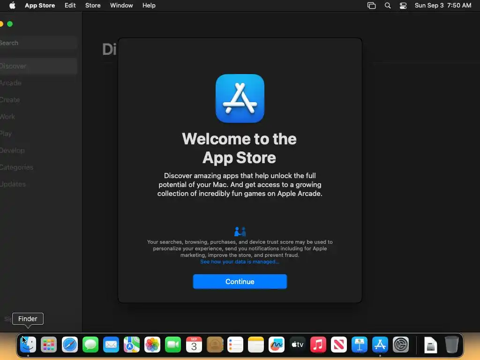Select Create in the sidebar
Screen dimensions: 480x360
tap(38, 100)
